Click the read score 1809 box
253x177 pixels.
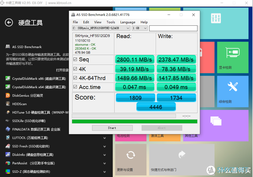pyautogui.click(x=135, y=98)
